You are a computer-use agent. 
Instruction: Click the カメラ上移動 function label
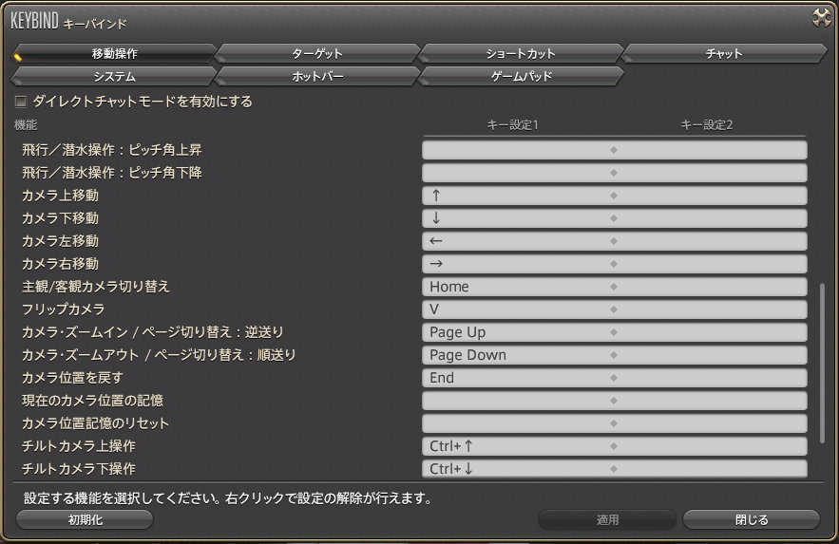60,196
